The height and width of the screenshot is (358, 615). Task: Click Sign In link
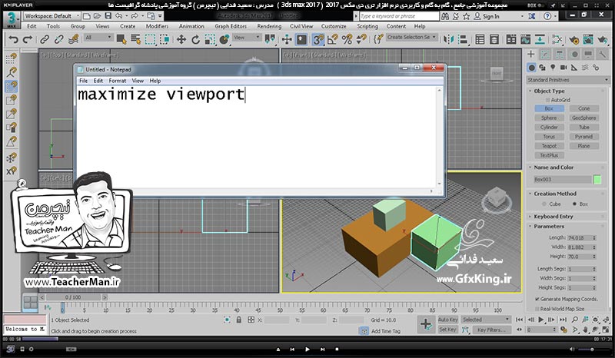[490, 16]
